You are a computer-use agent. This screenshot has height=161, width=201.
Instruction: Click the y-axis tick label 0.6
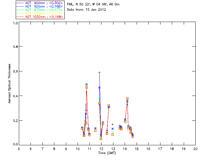15,71
